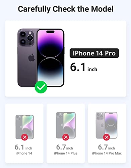
Task: Click the 6.7 inch text above Pro Max
Action: point(107,147)
